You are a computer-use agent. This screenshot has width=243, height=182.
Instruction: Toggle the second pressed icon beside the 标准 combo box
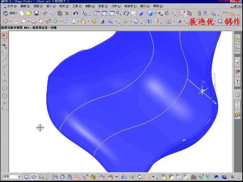point(34,177)
